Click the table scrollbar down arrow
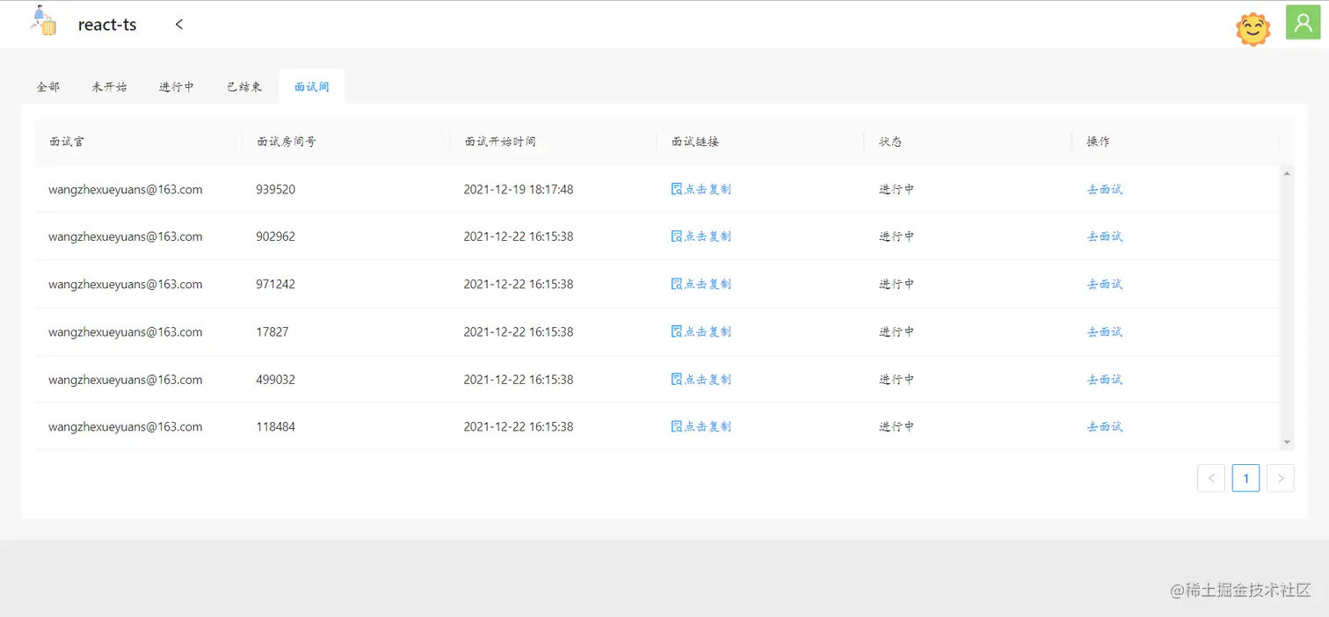This screenshot has height=617, width=1329. [x=1287, y=442]
